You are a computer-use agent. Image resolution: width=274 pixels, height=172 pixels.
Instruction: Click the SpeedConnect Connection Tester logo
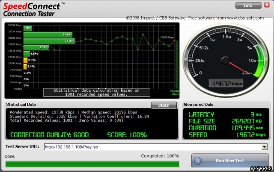click(x=34, y=9)
